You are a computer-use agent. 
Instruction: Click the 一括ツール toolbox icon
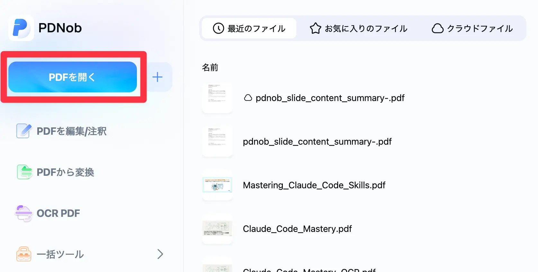tap(24, 254)
